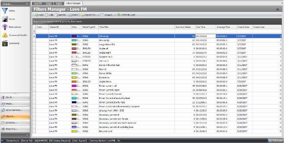Click 'Working Station: Love FM' in status bar
This screenshot has width=285, height=143.
point(102,141)
